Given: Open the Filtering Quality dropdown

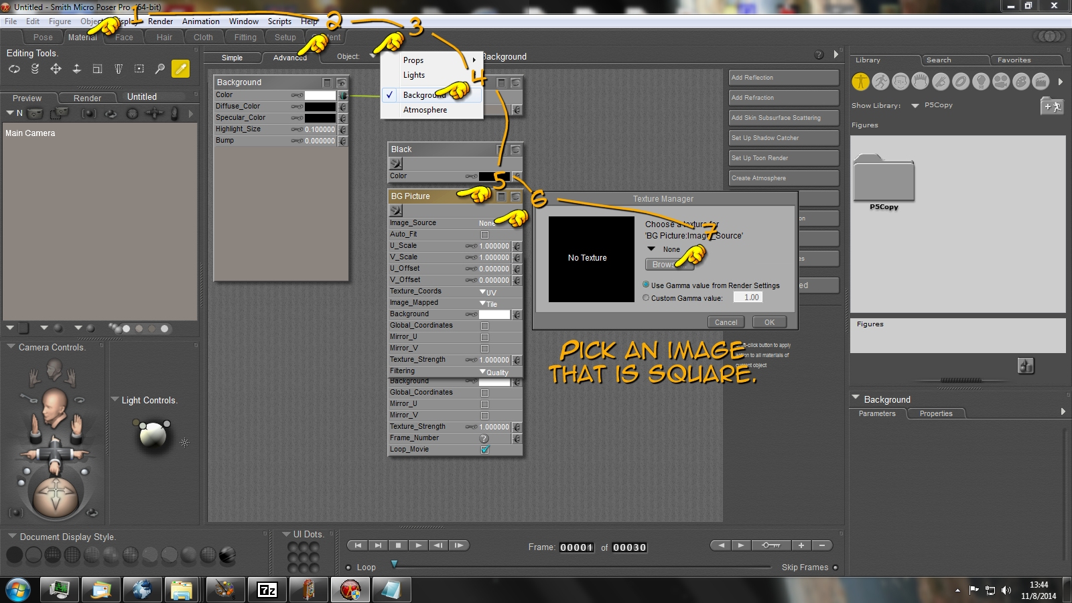Looking at the screenshot, I should [494, 372].
